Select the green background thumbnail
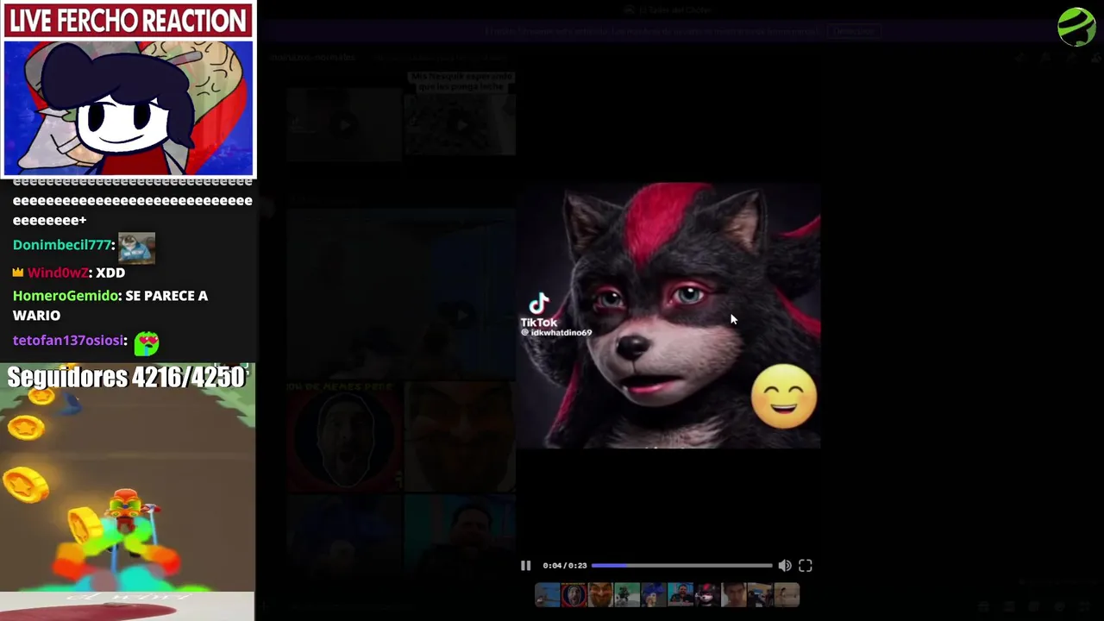The height and width of the screenshot is (621, 1104). pyautogui.click(x=627, y=595)
